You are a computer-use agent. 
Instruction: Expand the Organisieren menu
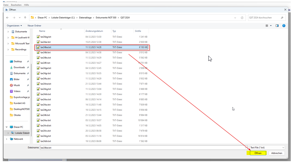(x=14, y=26)
